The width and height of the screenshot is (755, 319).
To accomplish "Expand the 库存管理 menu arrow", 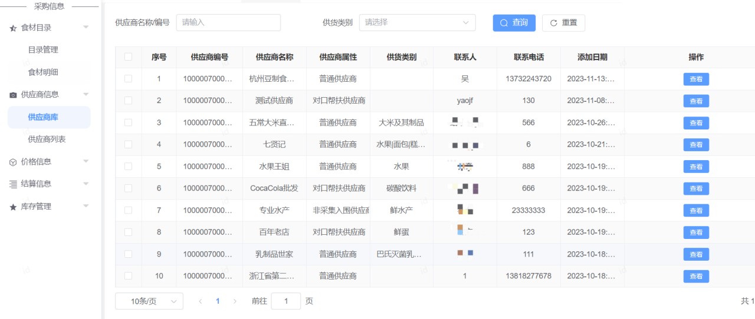I will tap(86, 207).
